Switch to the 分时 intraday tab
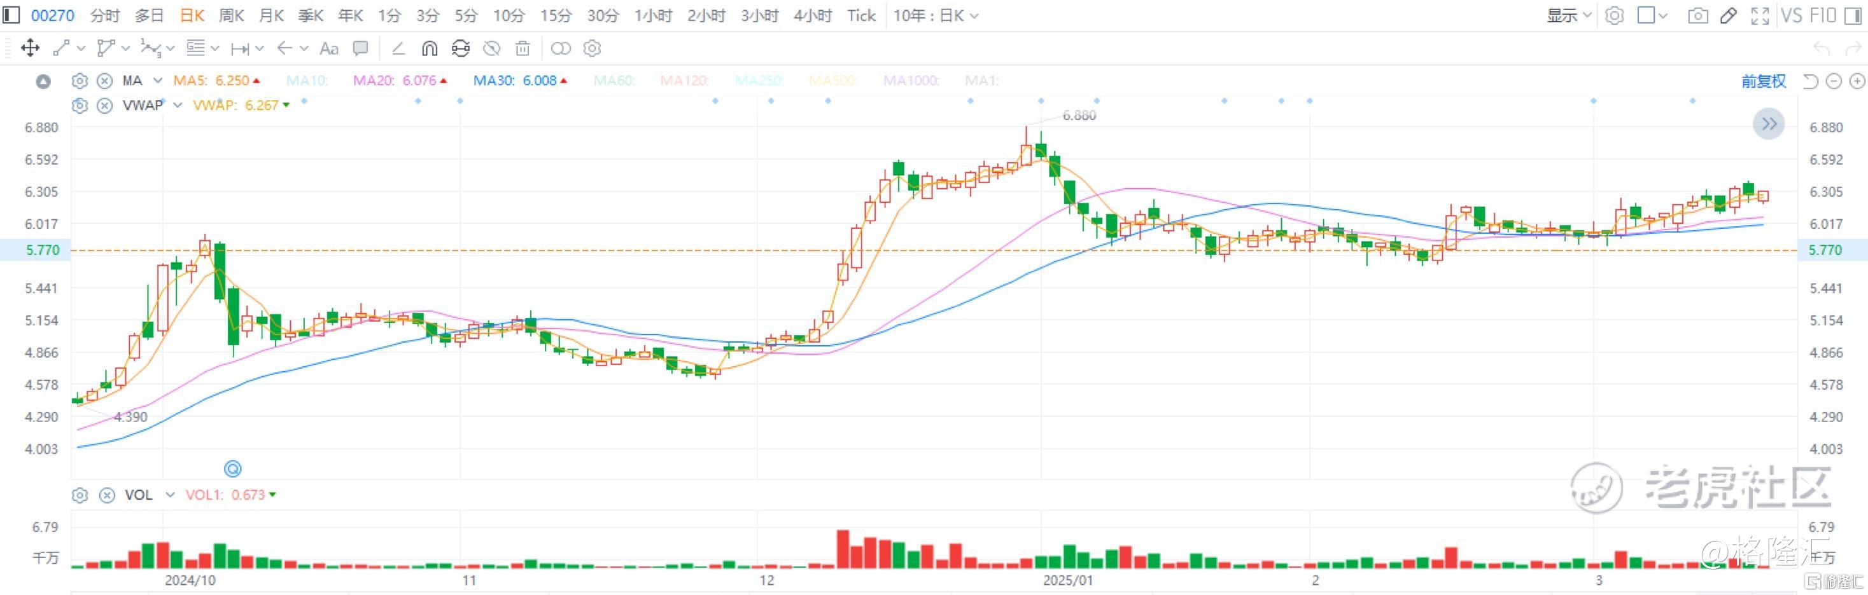The width and height of the screenshot is (1868, 595). (x=104, y=15)
